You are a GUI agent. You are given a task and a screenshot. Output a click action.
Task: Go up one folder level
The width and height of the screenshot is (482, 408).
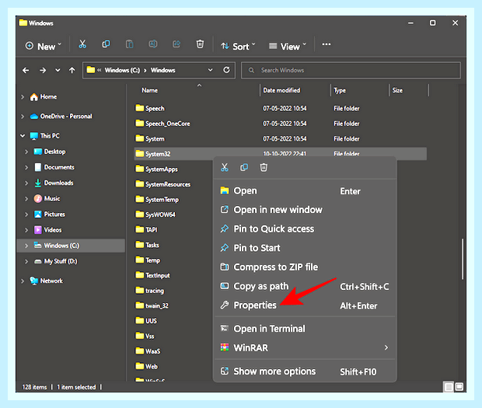(x=72, y=71)
